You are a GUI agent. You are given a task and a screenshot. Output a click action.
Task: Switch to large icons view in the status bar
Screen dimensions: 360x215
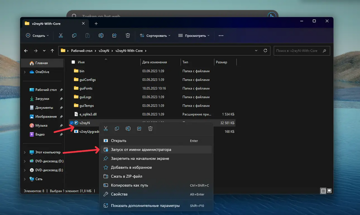point(330,191)
